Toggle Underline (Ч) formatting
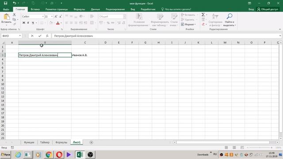The image size is (283, 159). 33,23
